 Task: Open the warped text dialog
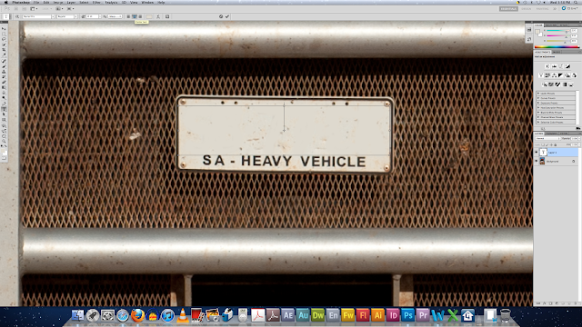[158, 16]
